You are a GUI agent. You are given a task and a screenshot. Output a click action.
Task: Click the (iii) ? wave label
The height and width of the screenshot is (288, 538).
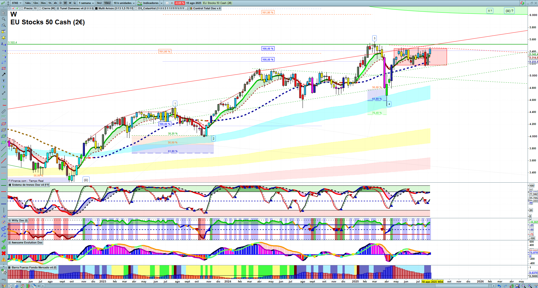(509, 11)
